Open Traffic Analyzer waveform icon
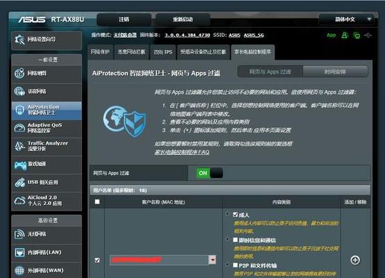Viewport: 385px width, 278px height. tap(19, 146)
